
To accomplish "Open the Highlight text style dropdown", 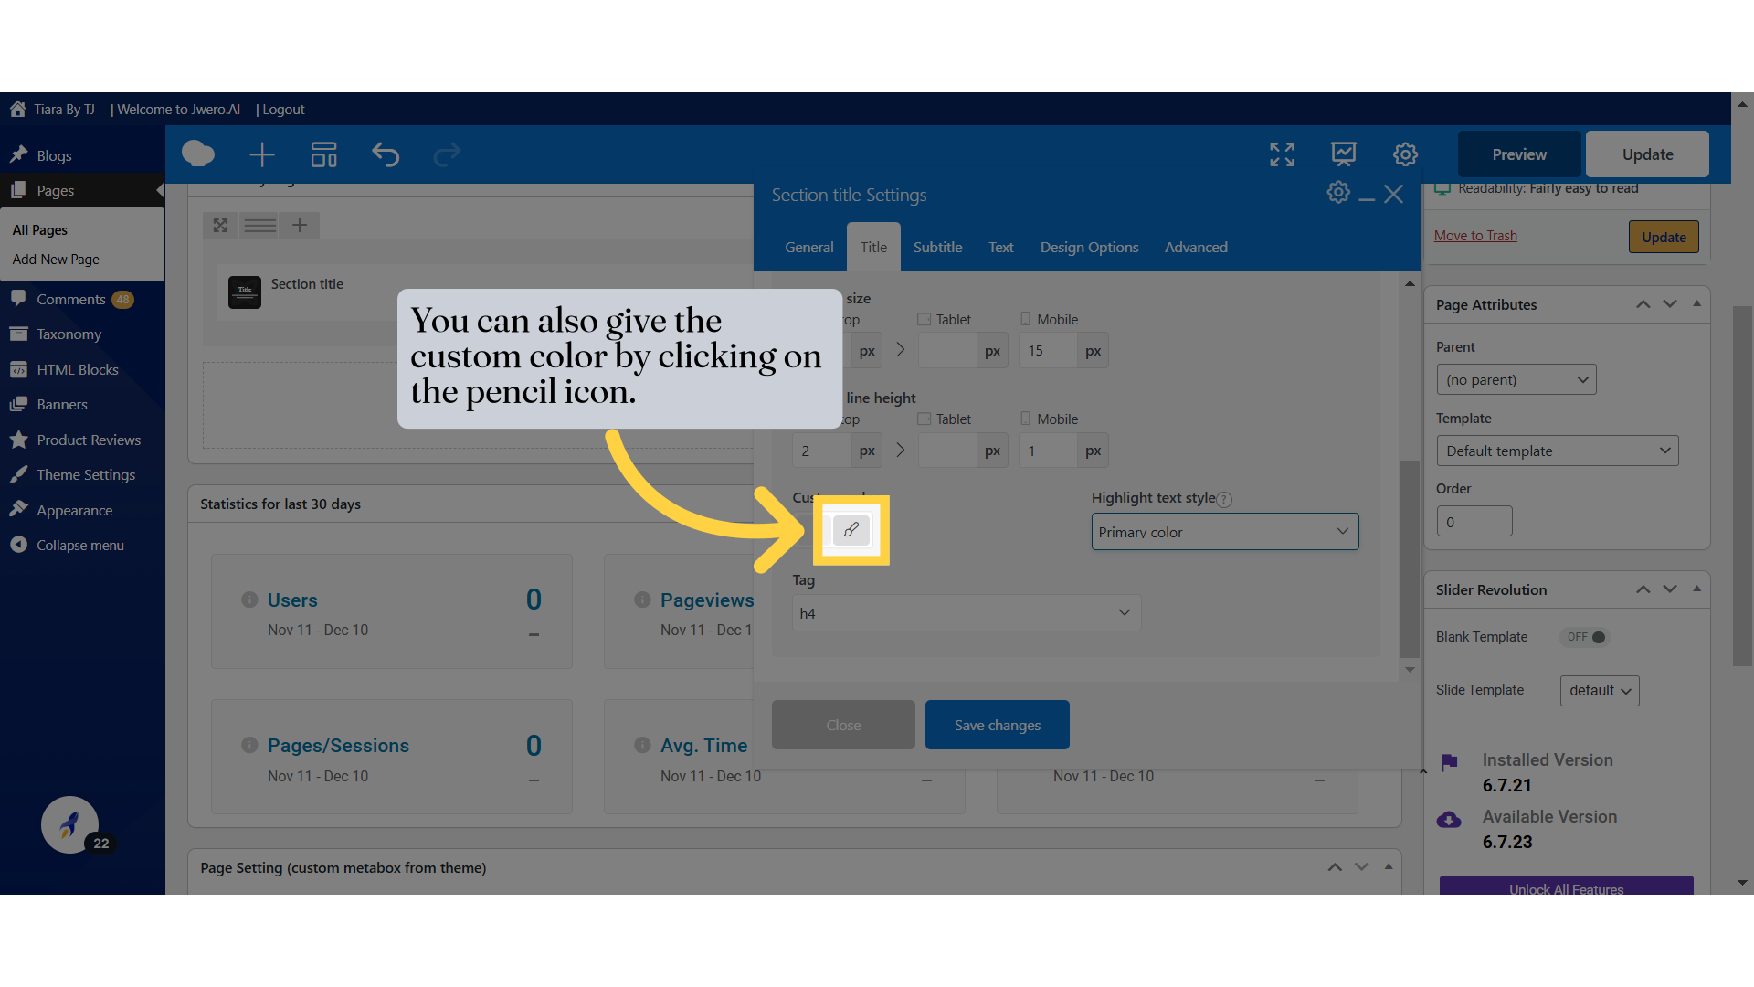I will point(1224,532).
